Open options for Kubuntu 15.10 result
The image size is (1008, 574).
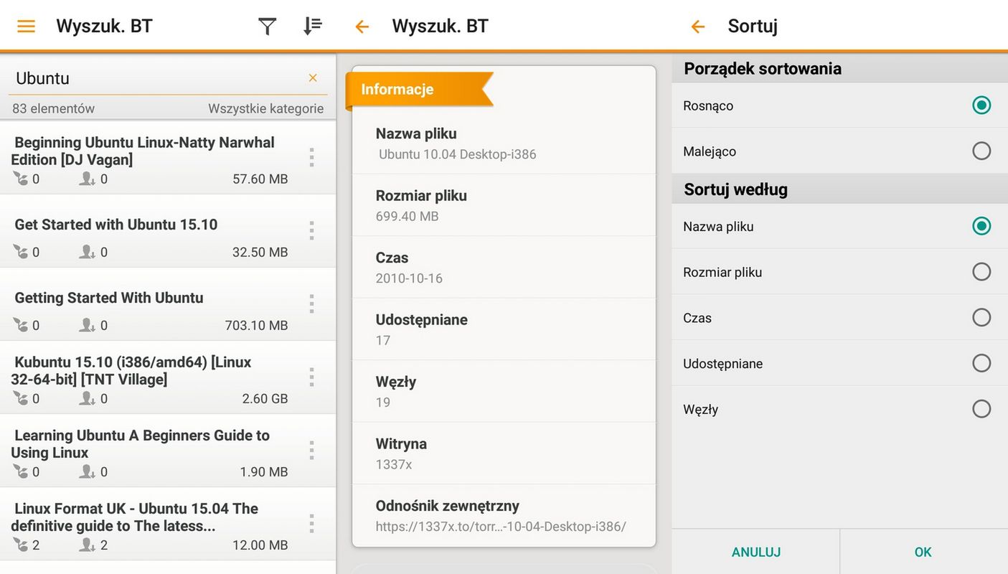click(311, 377)
